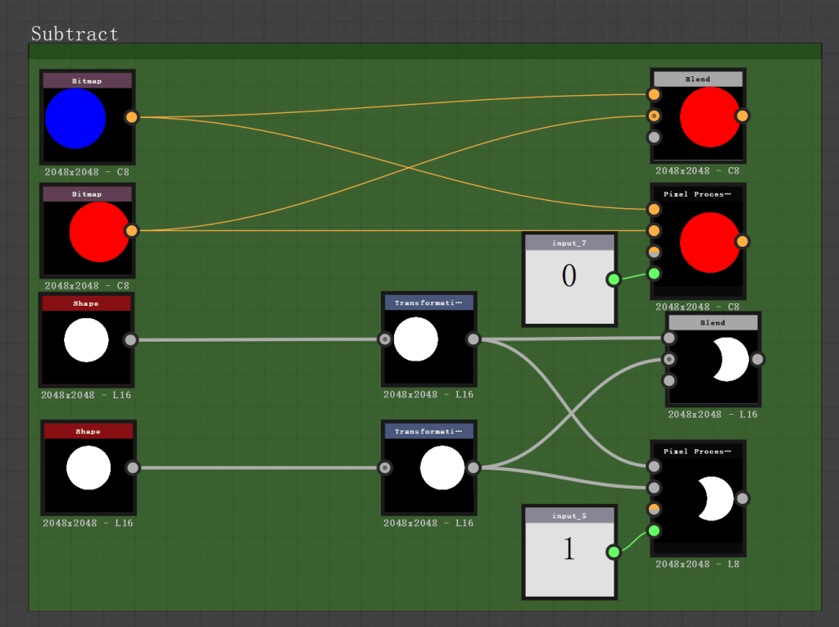
Task: Click the green output connector of input_7
Action: coord(613,280)
